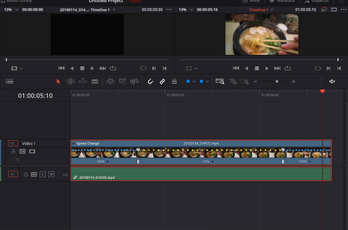The image size is (348, 230).
Task: Toggle loop in timeline viewer
Action: pos(288,68)
